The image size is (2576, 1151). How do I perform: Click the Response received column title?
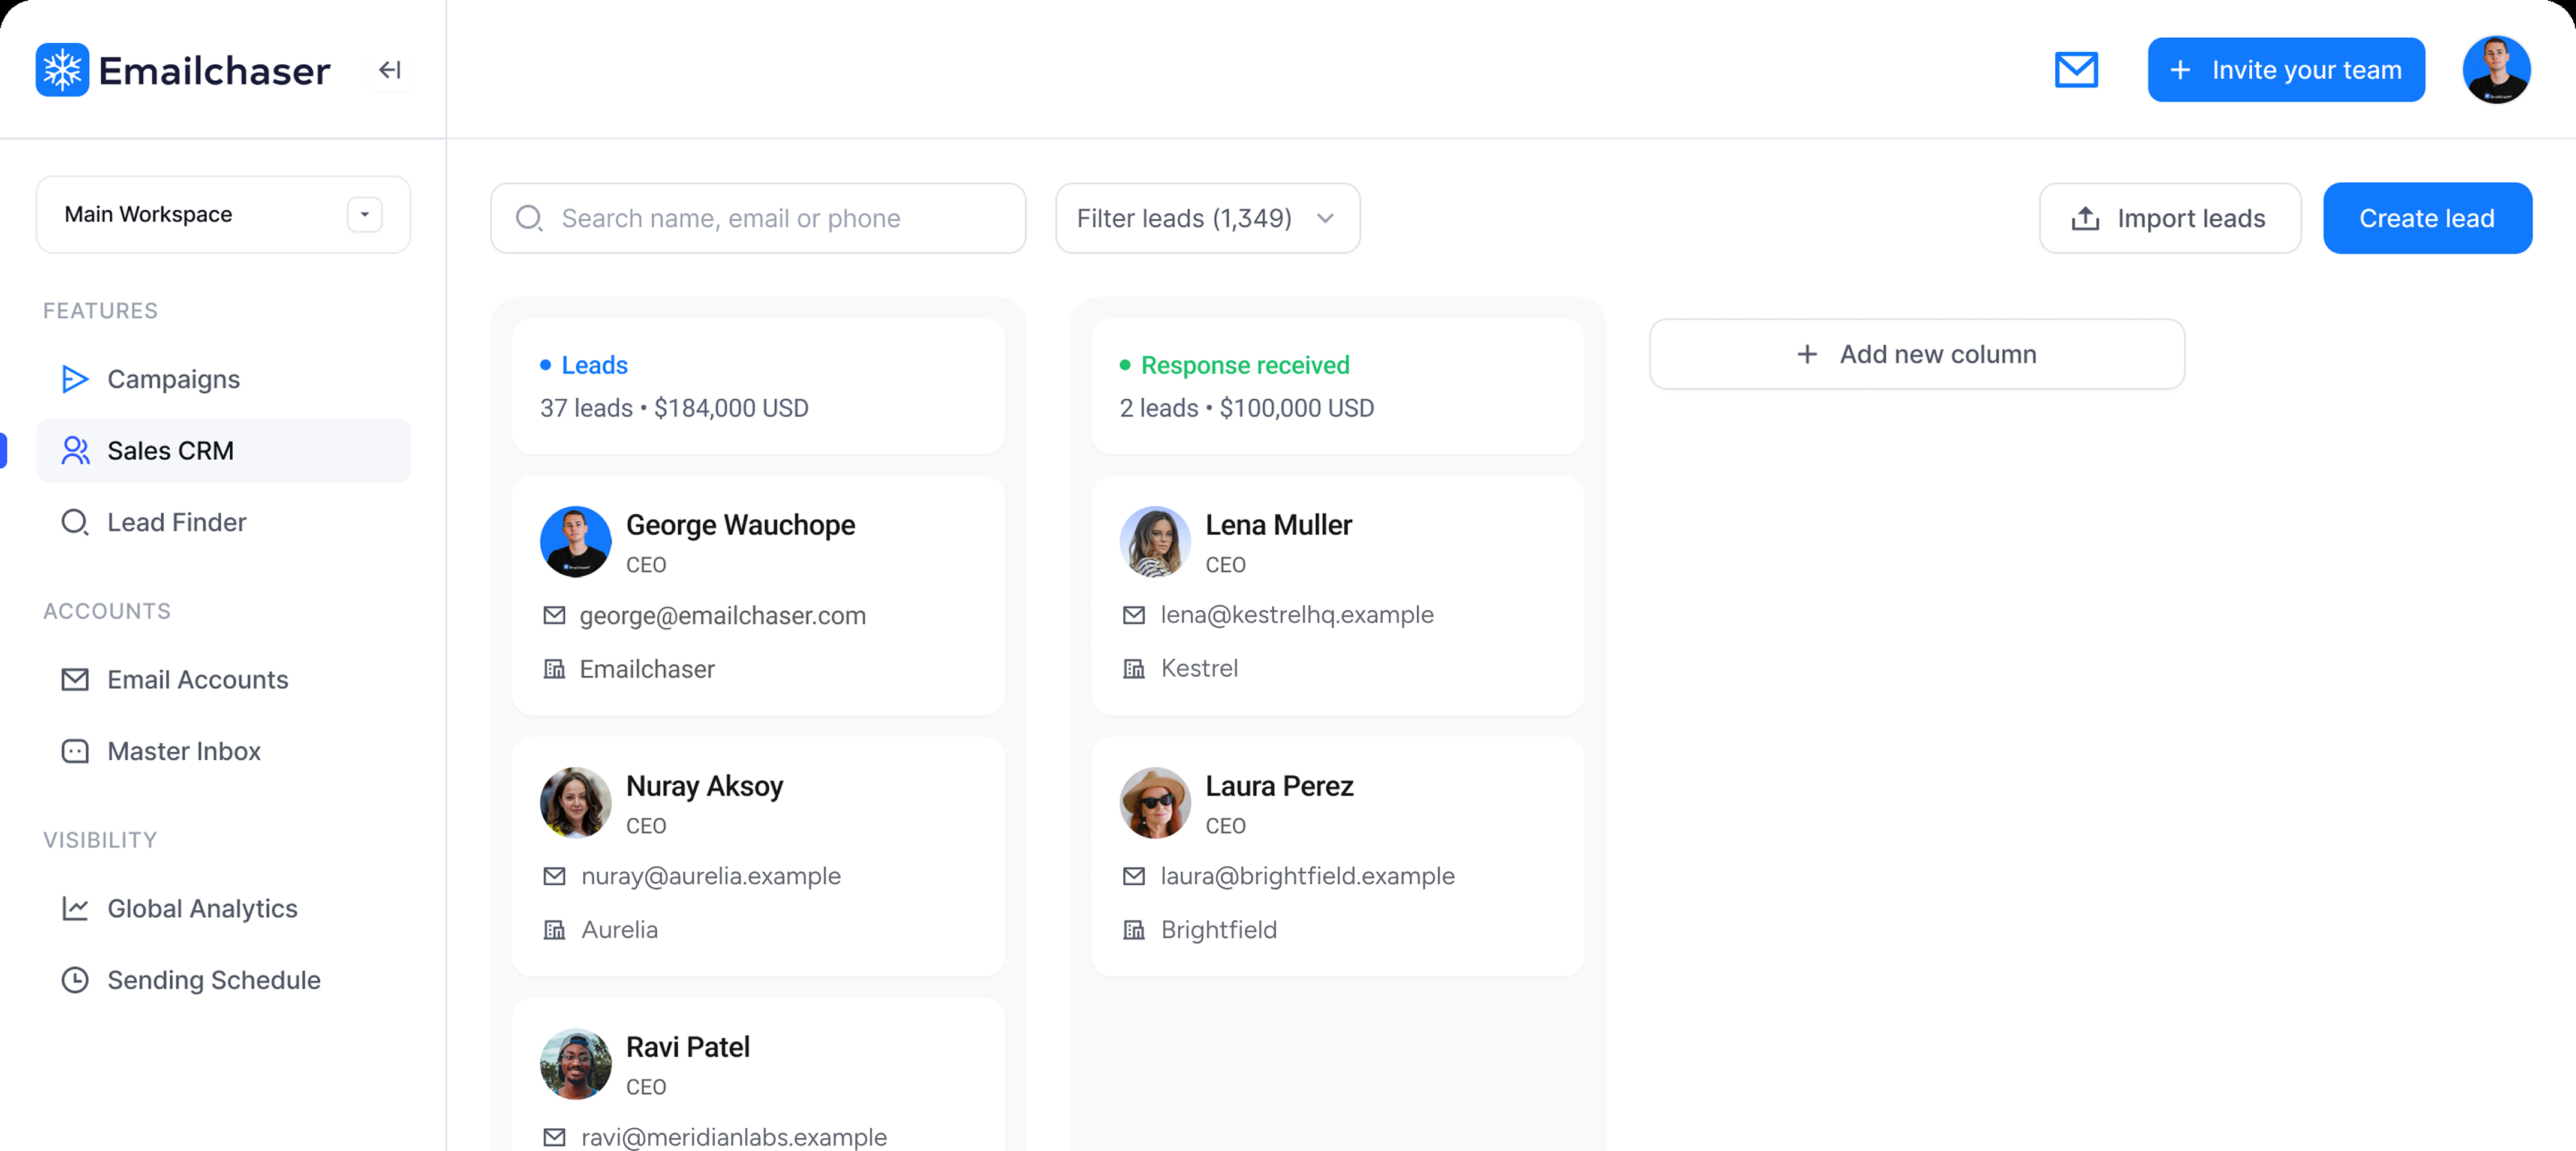1245,365
